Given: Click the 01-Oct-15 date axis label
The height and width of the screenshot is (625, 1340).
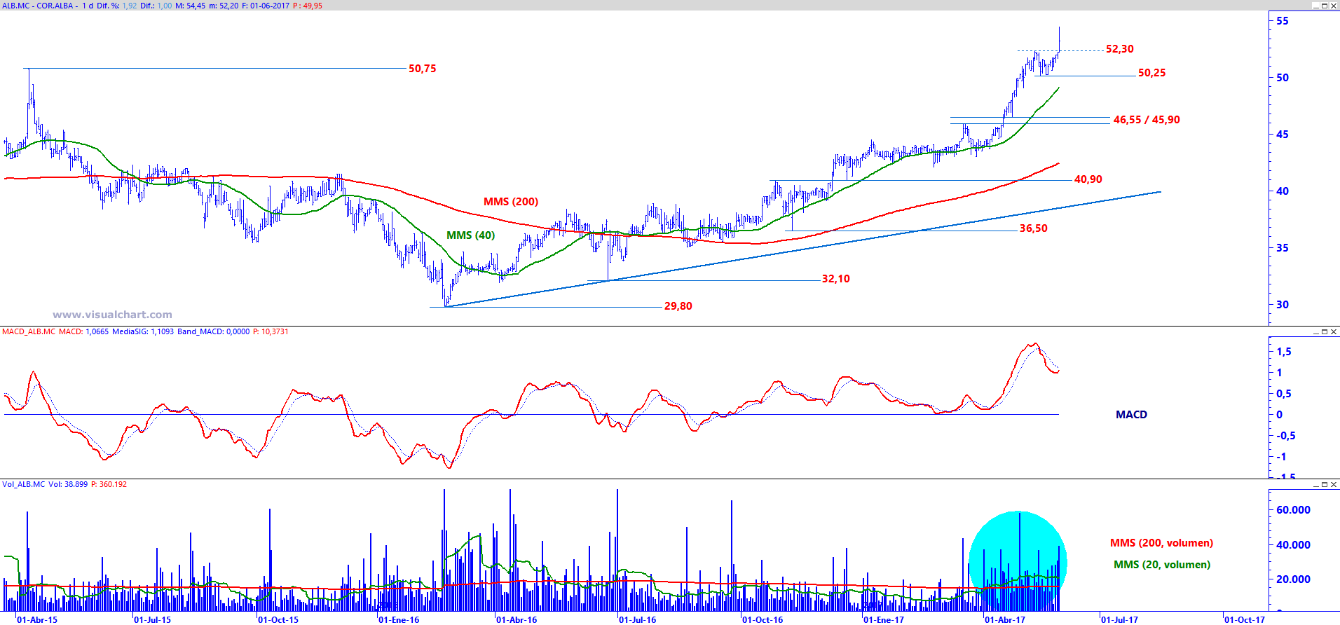Looking at the screenshot, I should coord(278,619).
